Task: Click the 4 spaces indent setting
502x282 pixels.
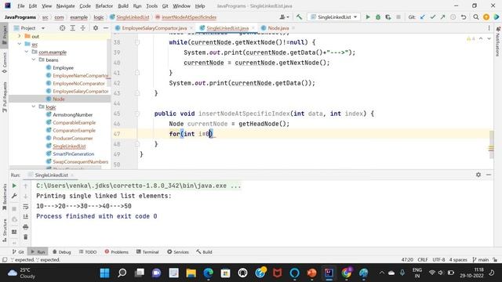Action: point(458,259)
